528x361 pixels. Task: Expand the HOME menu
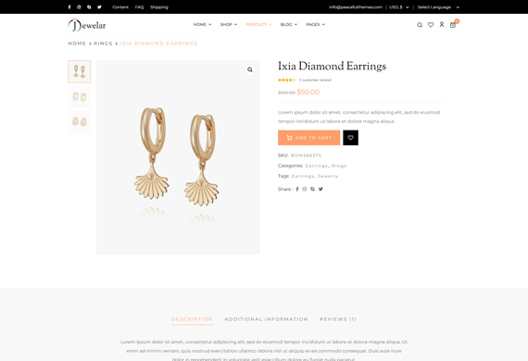(x=202, y=25)
